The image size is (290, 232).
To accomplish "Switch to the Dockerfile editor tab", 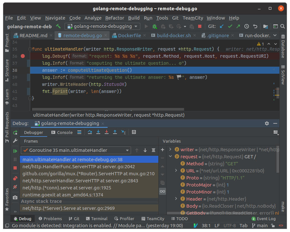I will 129,36.
